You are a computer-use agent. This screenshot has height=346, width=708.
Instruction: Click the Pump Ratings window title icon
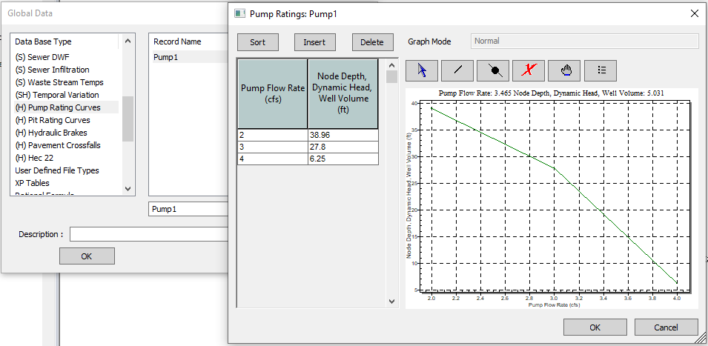pyautogui.click(x=239, y=13)
